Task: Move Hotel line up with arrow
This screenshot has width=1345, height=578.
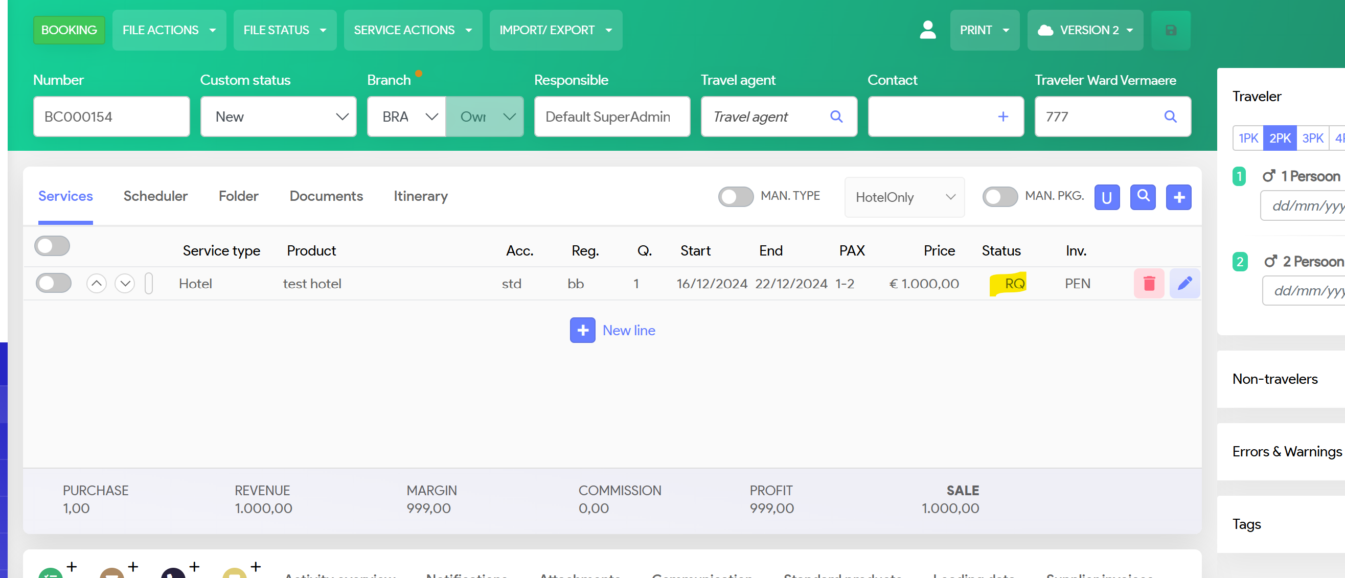Action: pyautogui.click(x=96, y=284)
